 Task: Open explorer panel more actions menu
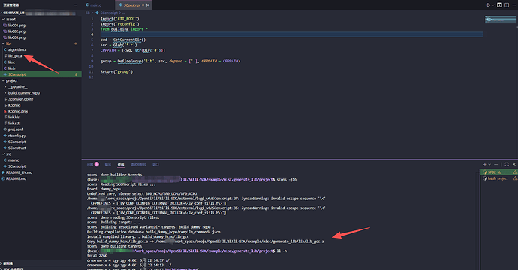click(75, 5)
